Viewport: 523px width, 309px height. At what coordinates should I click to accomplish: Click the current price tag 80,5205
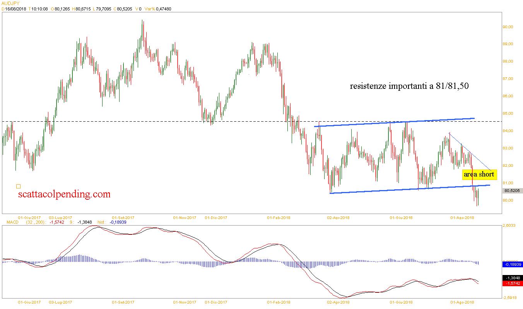(512, 191)
